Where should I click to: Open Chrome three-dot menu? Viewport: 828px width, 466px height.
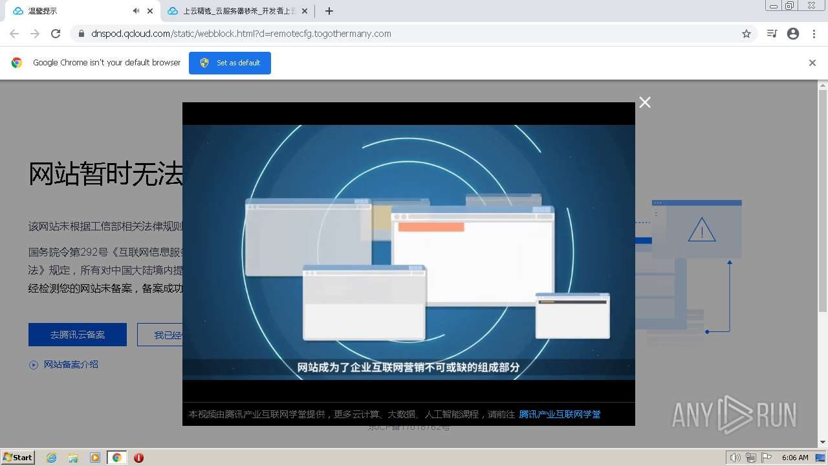click(814, 34)
